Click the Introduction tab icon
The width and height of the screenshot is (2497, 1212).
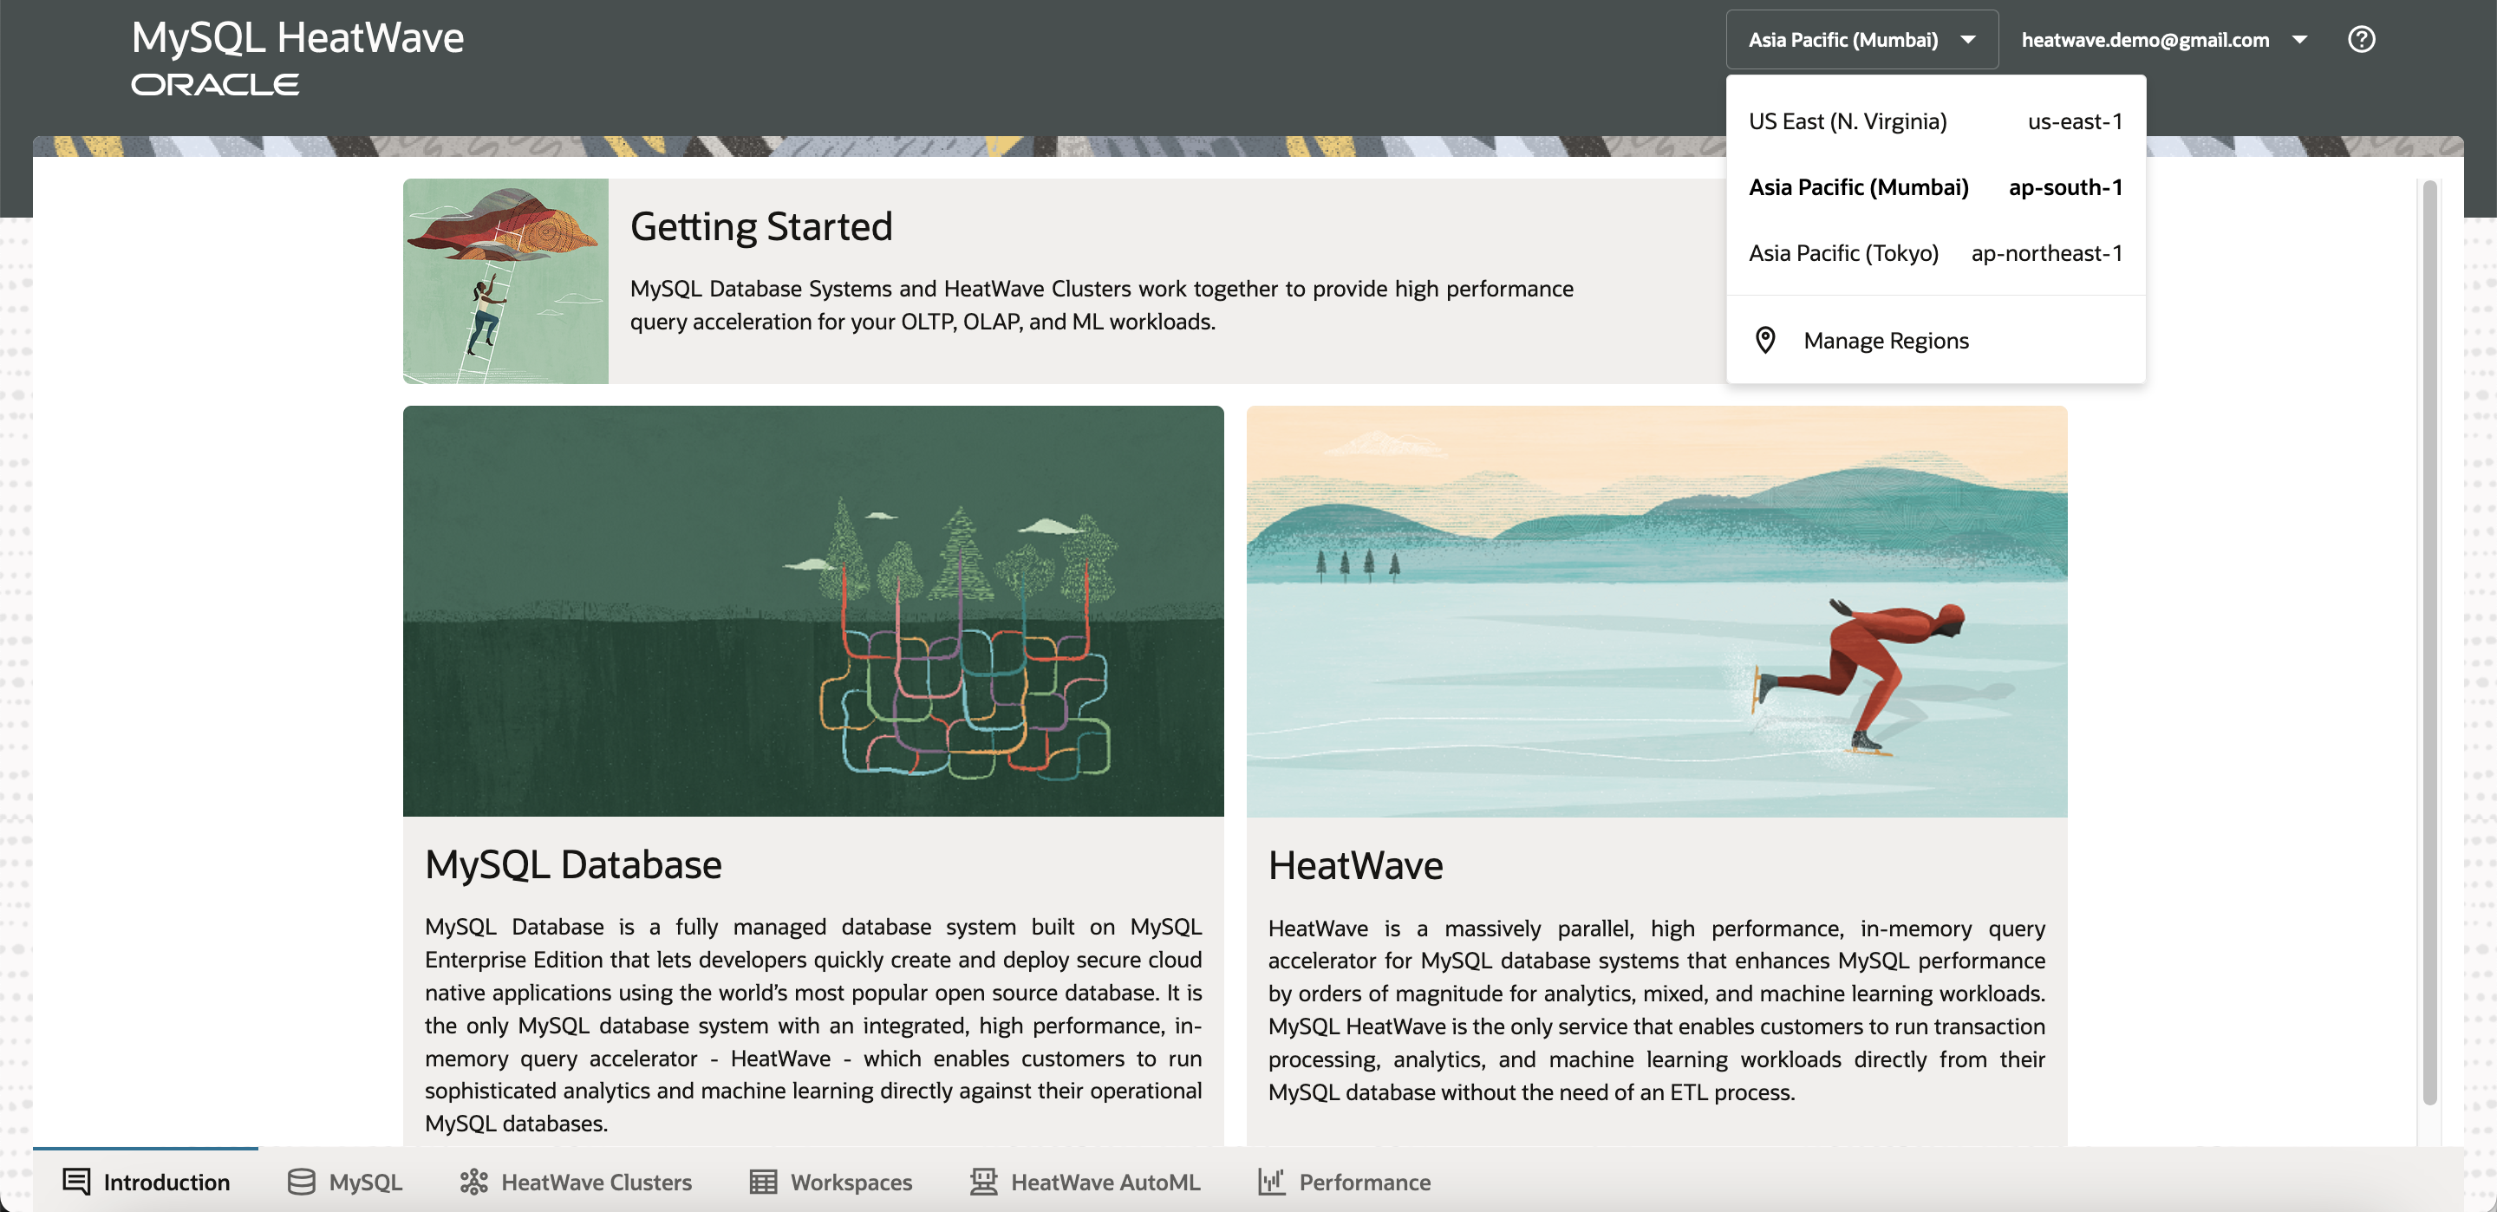[76, 1181]
